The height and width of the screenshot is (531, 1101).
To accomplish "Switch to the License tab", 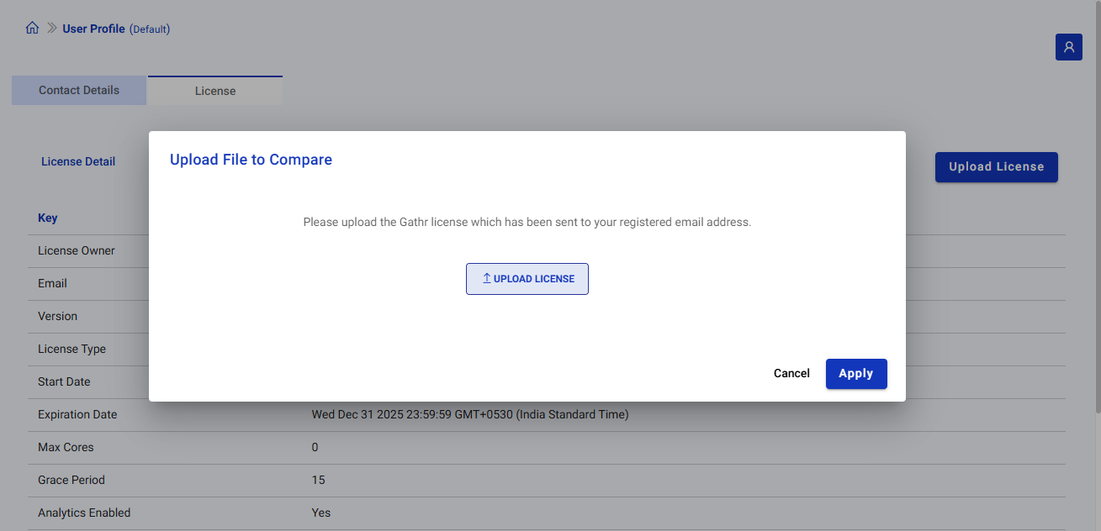I will 214,90.
